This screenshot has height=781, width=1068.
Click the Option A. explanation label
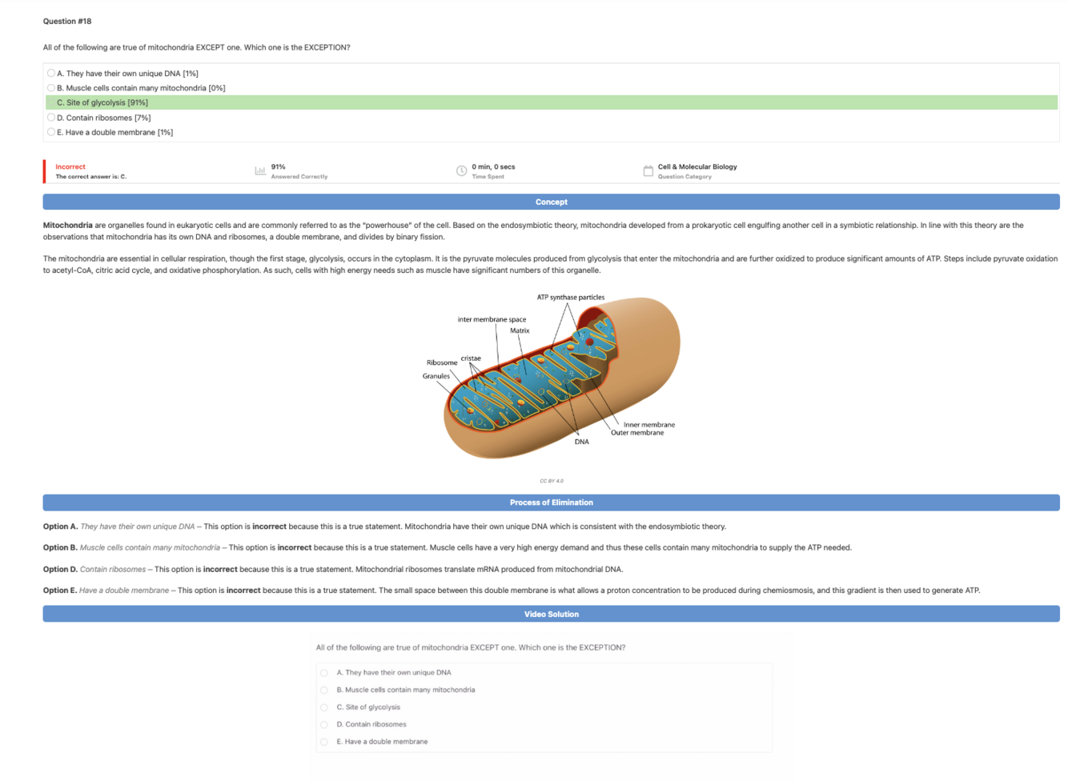click(60, 527)
